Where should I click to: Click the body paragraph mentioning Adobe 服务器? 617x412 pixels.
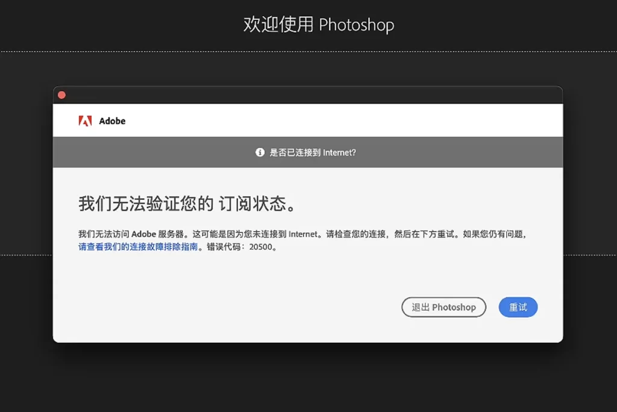pyautogui.click(x=301, y=234)
